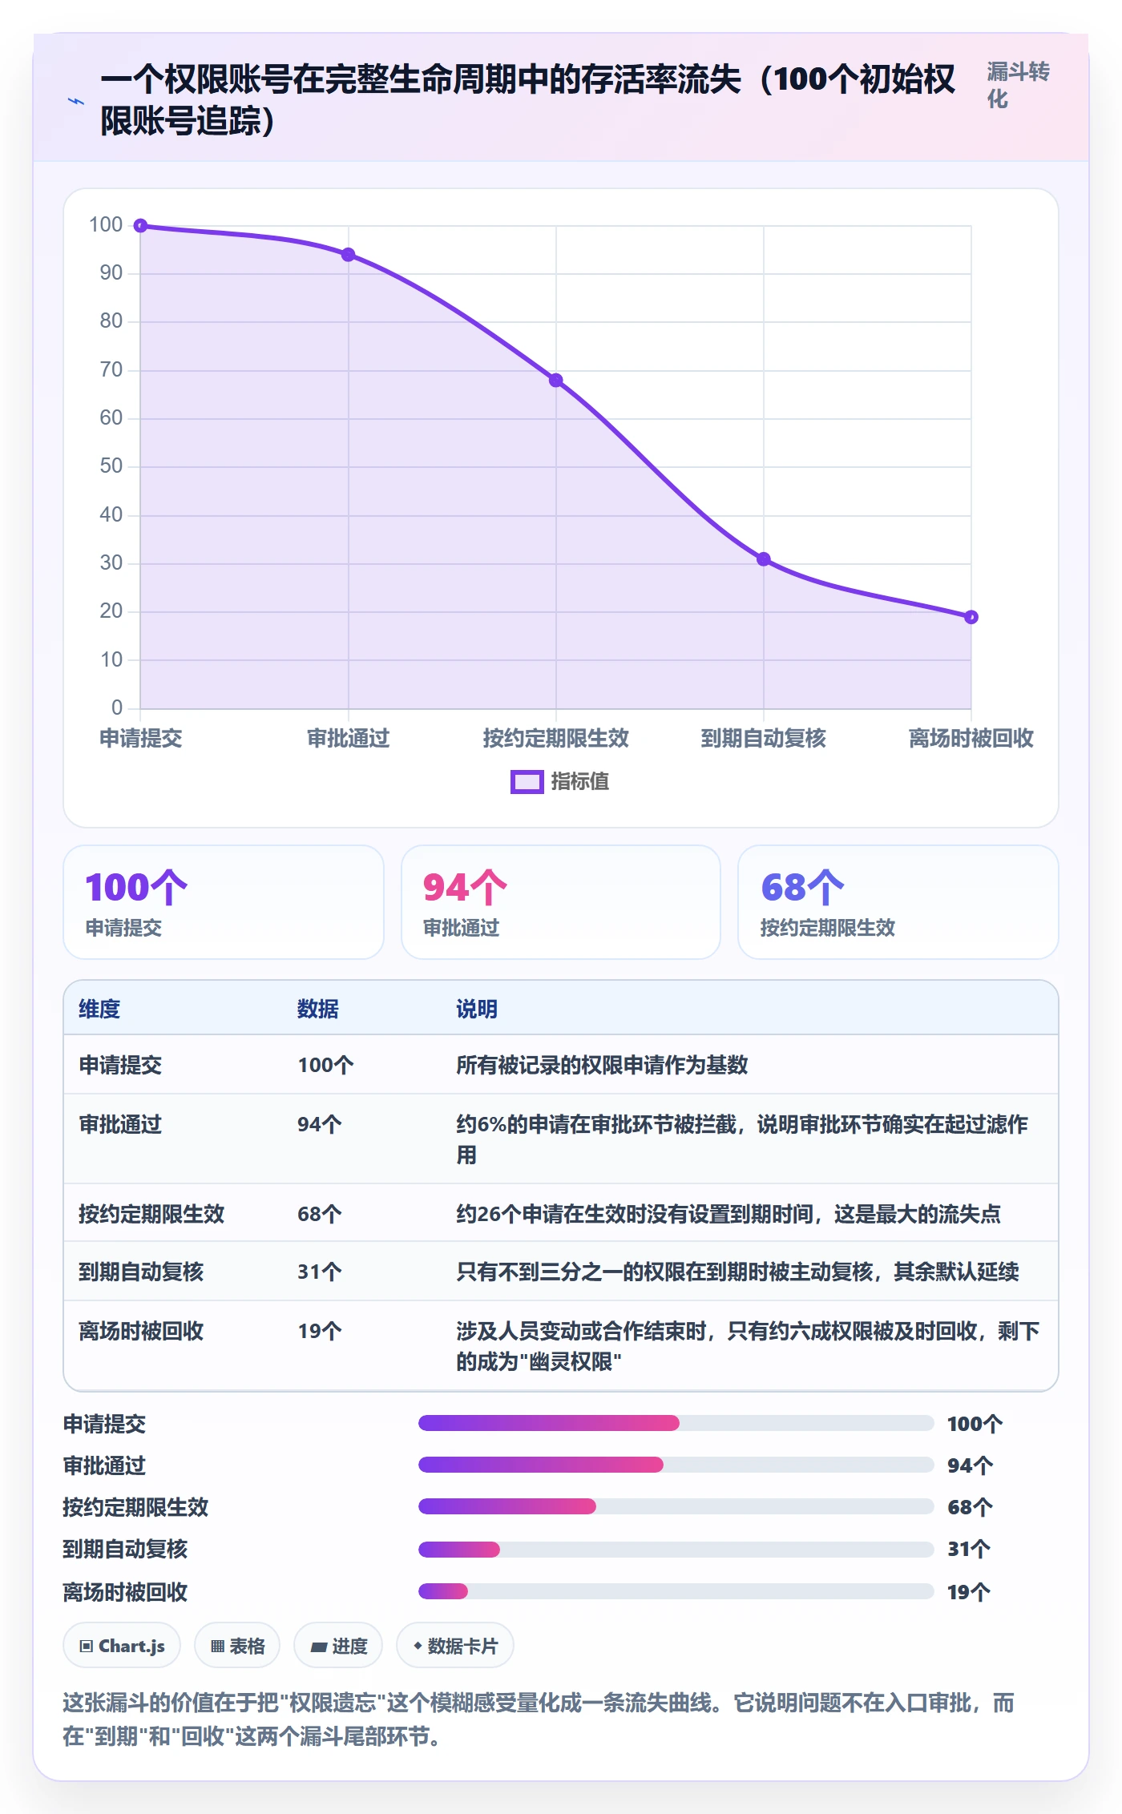1122x1814 pixels.
Task: Select the 进度 tag chip
Action: click(338, 1646)
